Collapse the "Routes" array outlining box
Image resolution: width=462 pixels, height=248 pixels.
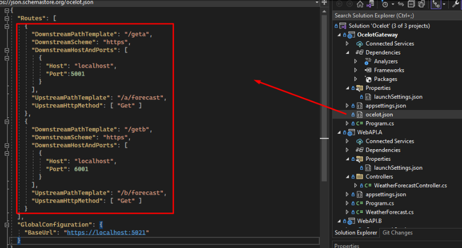coord(7,18)
